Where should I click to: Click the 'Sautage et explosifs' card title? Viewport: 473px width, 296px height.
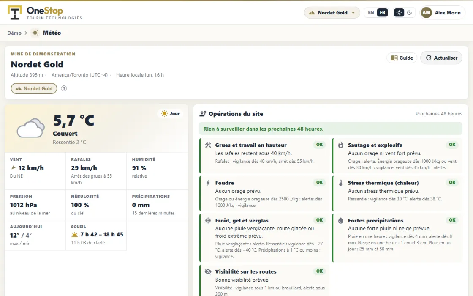point(375,145)
